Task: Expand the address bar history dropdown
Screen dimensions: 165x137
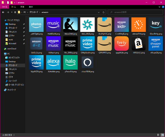Action: pos(99,12)
